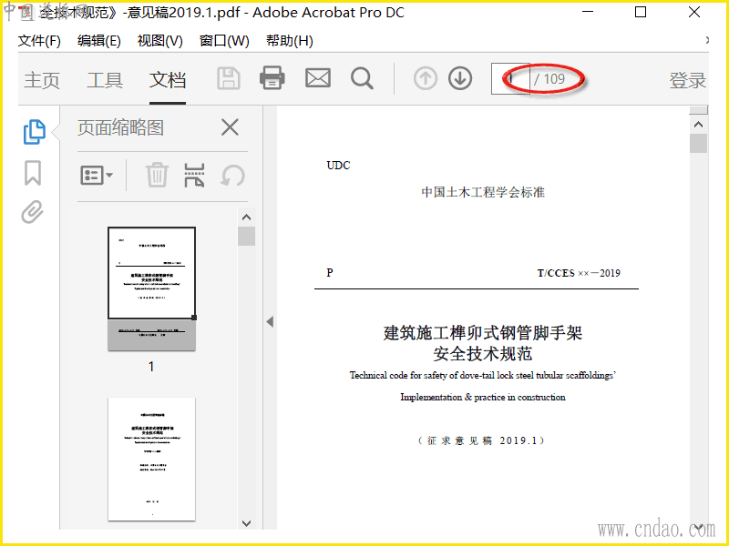Open the 视图(V) menu
This screenshot has height=546, width=729.
pos(160,41)
